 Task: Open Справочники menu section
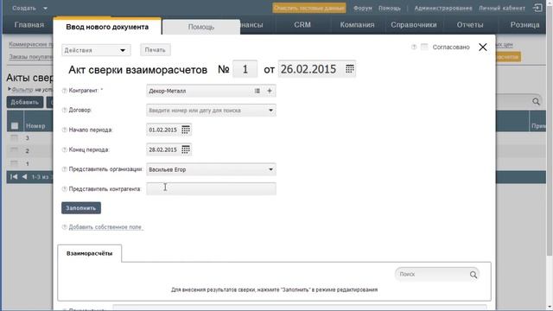pos(414,25)
